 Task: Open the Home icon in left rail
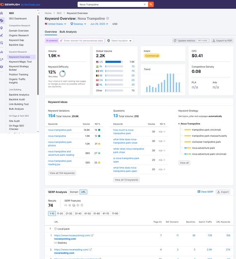2,13
